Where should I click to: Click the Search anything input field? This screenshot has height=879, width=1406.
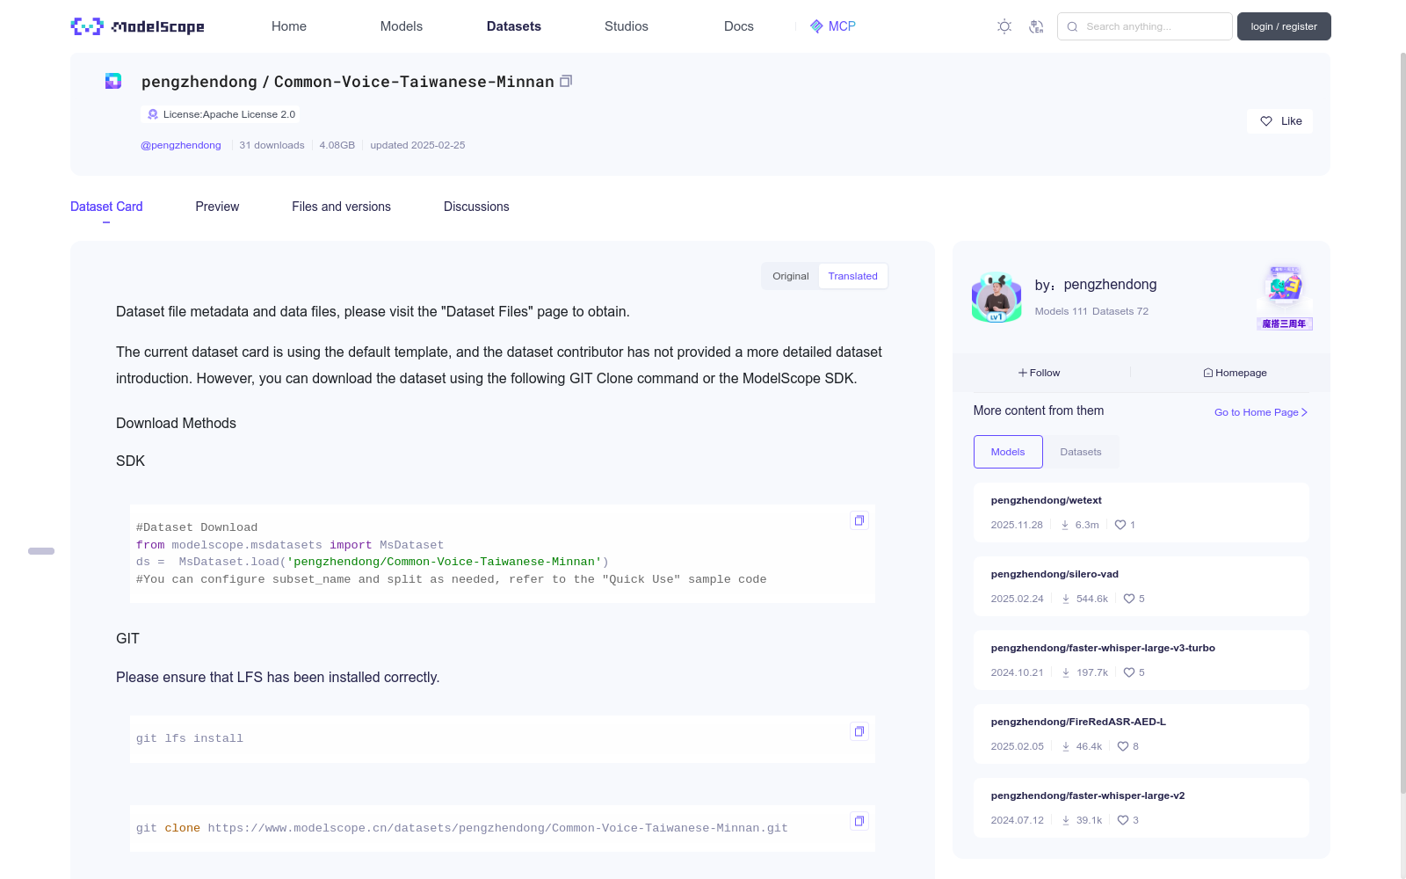1145,26
